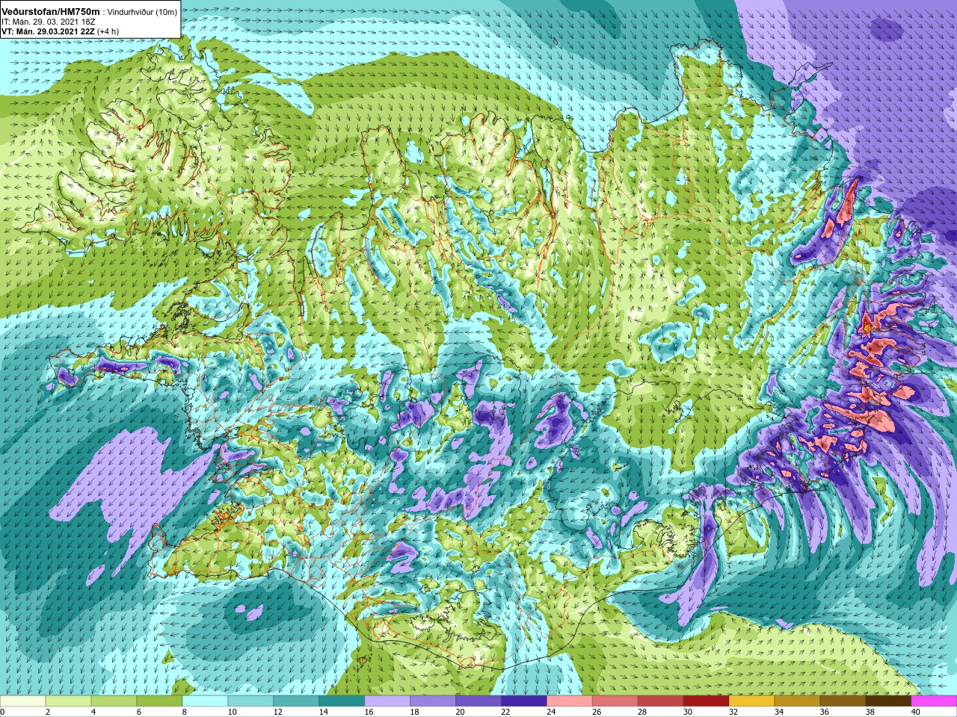This screenshot has width=957, height=717.
Task: Select the dark brown 38–40 legend swatch
Action: 890,701
